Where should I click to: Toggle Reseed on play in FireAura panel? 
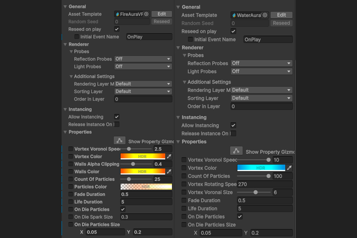point(117,29)
